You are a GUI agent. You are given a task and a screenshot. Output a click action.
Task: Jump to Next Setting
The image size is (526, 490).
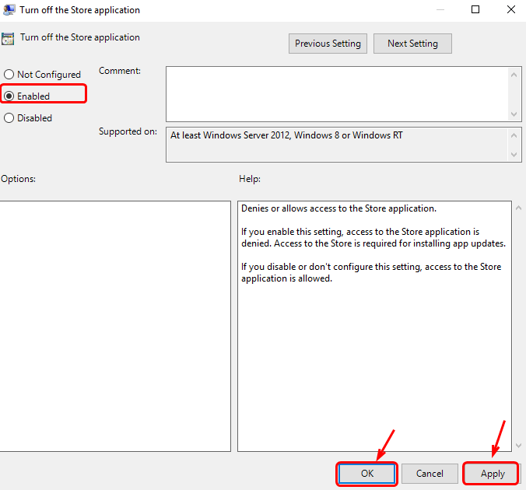click(412, 44)
